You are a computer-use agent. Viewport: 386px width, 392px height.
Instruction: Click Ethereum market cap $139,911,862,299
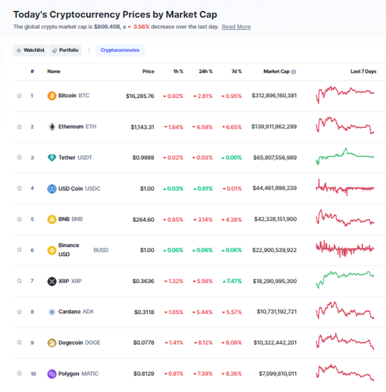(x=274, y=127)
